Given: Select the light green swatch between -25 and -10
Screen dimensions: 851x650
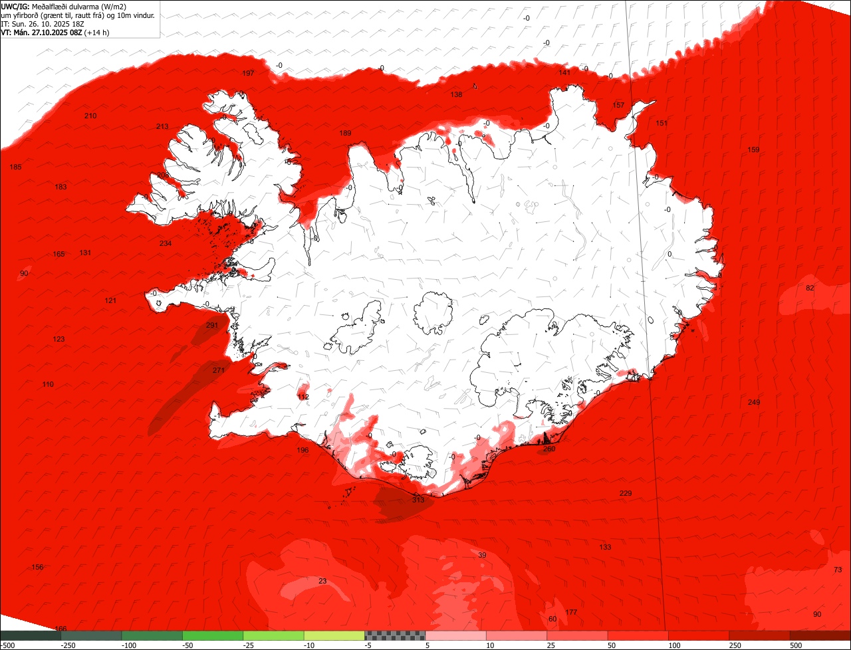Looking at the screenshot, I should point(273,635).
